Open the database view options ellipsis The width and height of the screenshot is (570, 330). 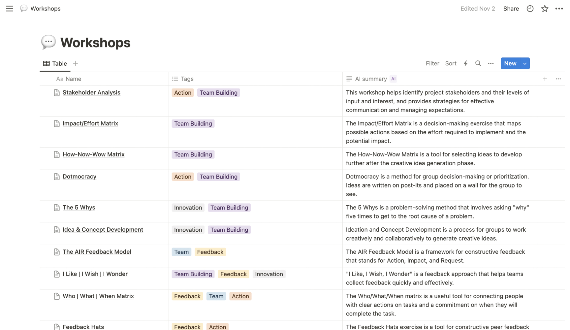(491, 63)
